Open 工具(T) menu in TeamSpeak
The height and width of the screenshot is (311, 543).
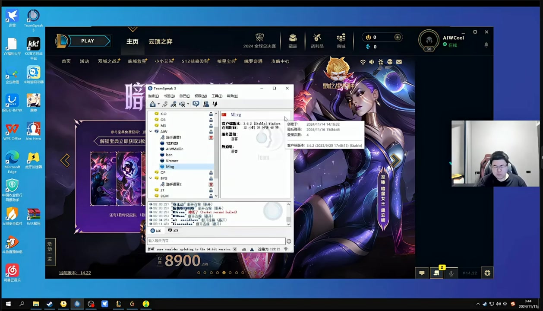[x=217, y=96]
